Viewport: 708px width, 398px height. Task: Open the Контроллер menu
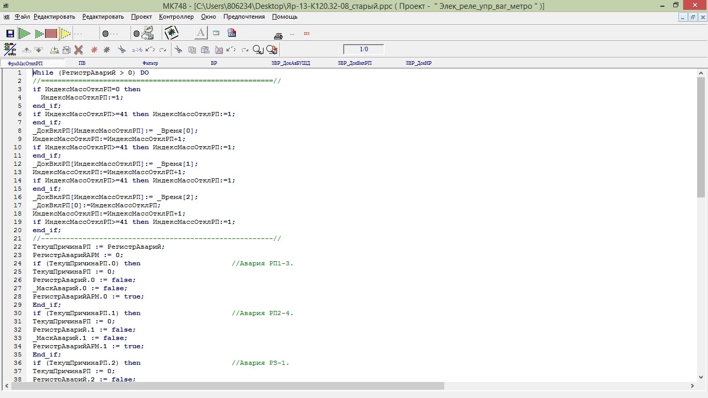pyautogui.click(x=176, y=17)
